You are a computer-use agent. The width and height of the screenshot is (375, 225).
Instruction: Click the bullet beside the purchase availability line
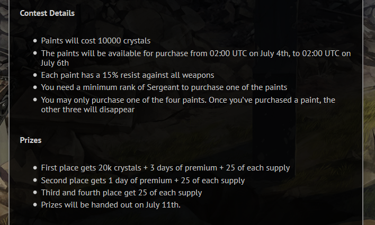(x=35, y=53)
